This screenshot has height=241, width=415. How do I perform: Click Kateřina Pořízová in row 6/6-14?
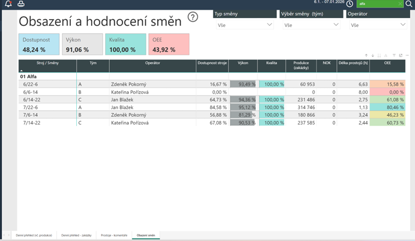click(130, 92)
